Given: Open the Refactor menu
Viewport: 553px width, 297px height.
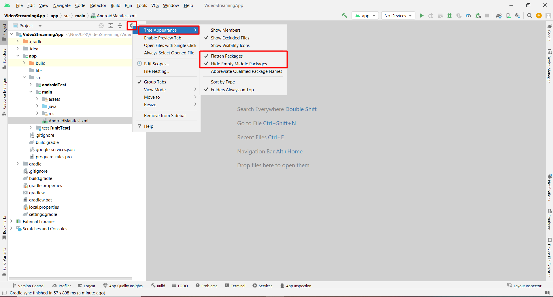Looking at the screenshot, I should (98, 5).
